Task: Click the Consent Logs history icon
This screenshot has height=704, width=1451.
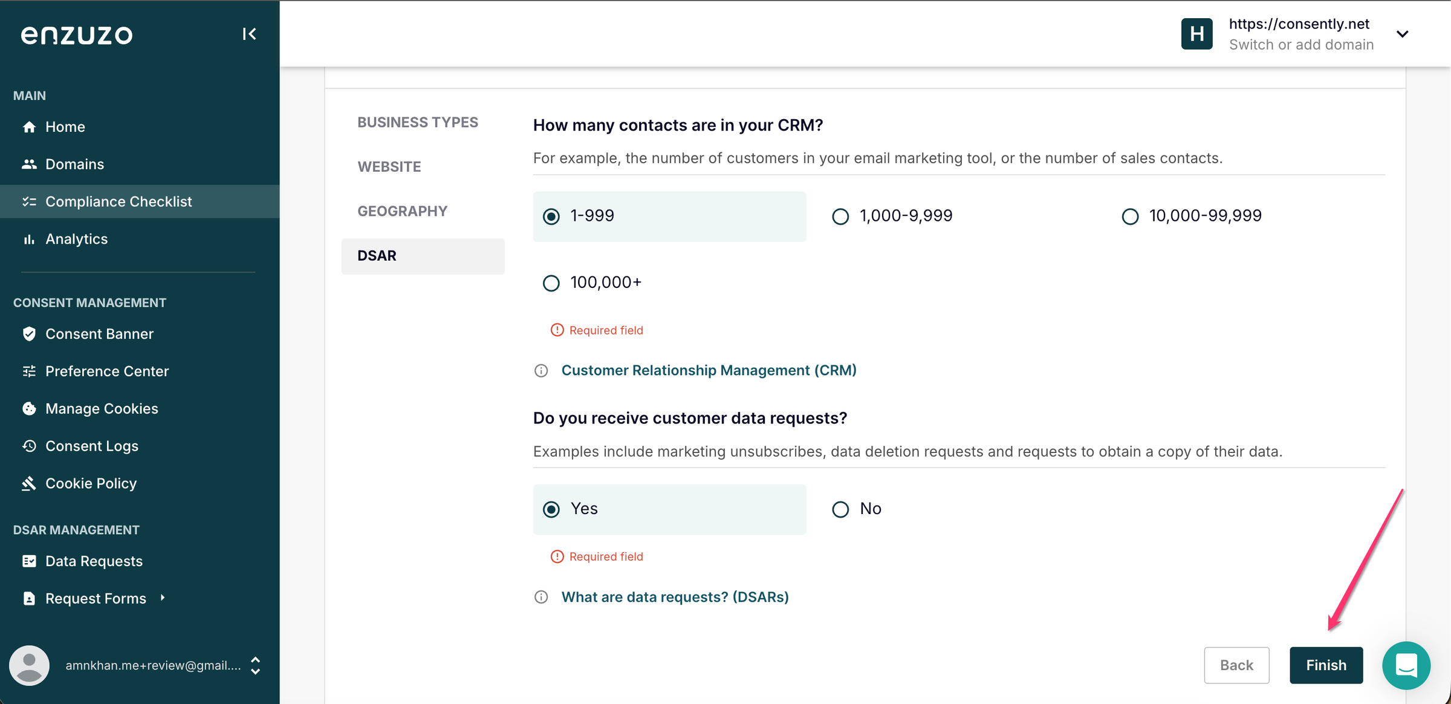Action: [x=29, y=446]
